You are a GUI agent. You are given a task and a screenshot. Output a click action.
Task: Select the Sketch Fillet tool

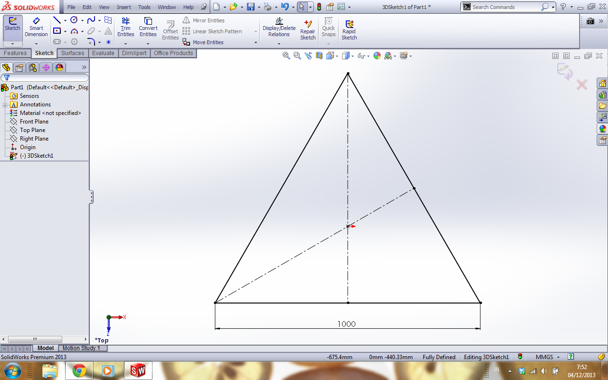[91, 42]
